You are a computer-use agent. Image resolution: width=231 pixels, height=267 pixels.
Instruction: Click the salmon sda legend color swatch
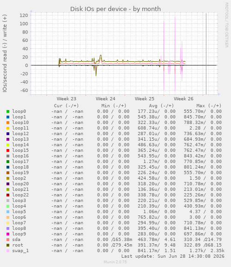pos(8,240)
